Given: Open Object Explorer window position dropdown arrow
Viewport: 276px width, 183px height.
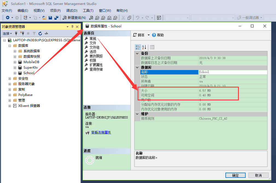Looking at the screenshot, I should [x=67, y=27].
